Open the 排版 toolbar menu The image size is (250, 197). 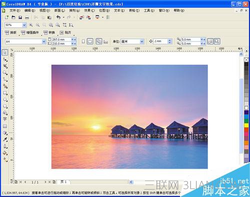tap(11, 32)
